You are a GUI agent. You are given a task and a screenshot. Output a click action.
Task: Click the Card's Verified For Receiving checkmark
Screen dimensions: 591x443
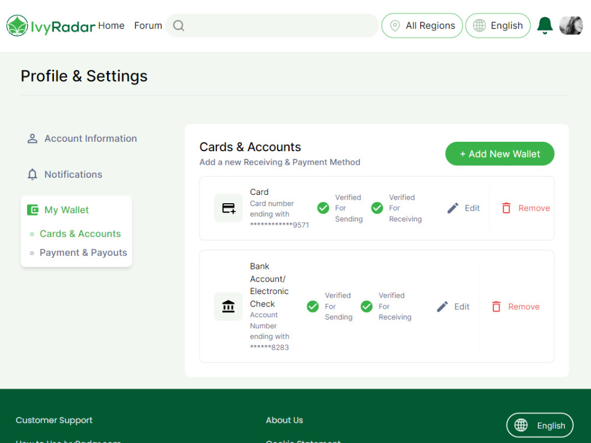[x=377, y=208]
